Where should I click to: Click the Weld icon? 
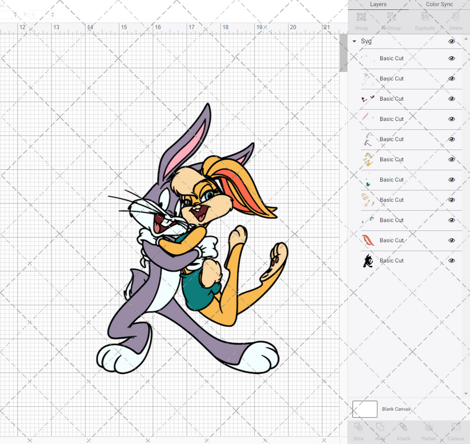point(380,431)
